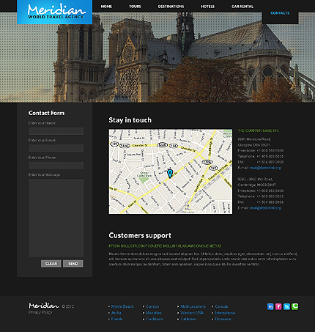Viewport: 315px width, 332px height.
Task: Open the Car Rental page
Action: [x=242, y=7]
